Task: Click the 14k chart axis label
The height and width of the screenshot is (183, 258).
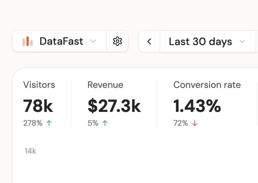Action: [x=30, y=151]
